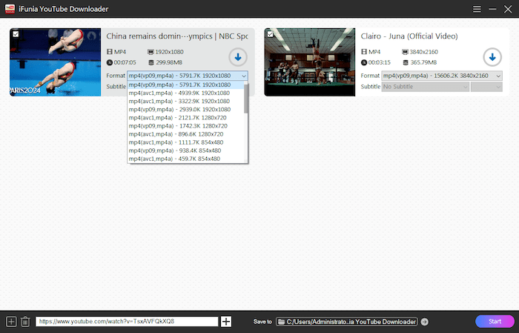The image size is (519, 333).
Task: Open output folder via arrow icon
Action: click(x=424, y=322)
